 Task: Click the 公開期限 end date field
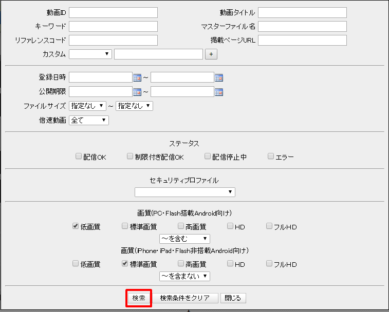tap(182, 92)
